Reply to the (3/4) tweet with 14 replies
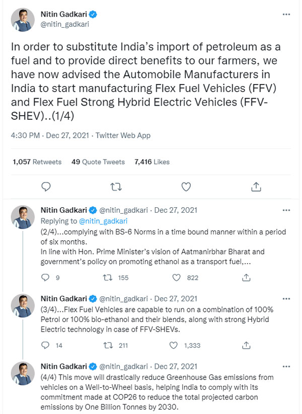The width and height of the screenshot is (302, 414). point(46,346)
